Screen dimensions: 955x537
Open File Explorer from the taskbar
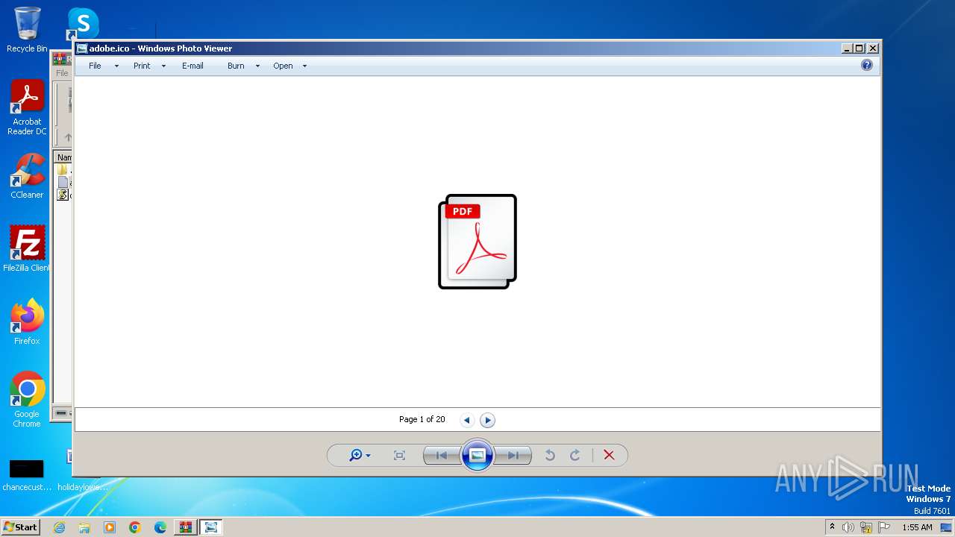coord(84,527)
